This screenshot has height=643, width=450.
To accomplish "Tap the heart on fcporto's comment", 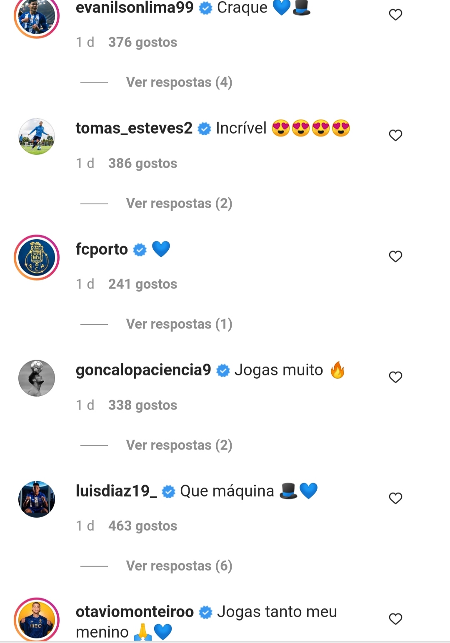I will (395, 256).
